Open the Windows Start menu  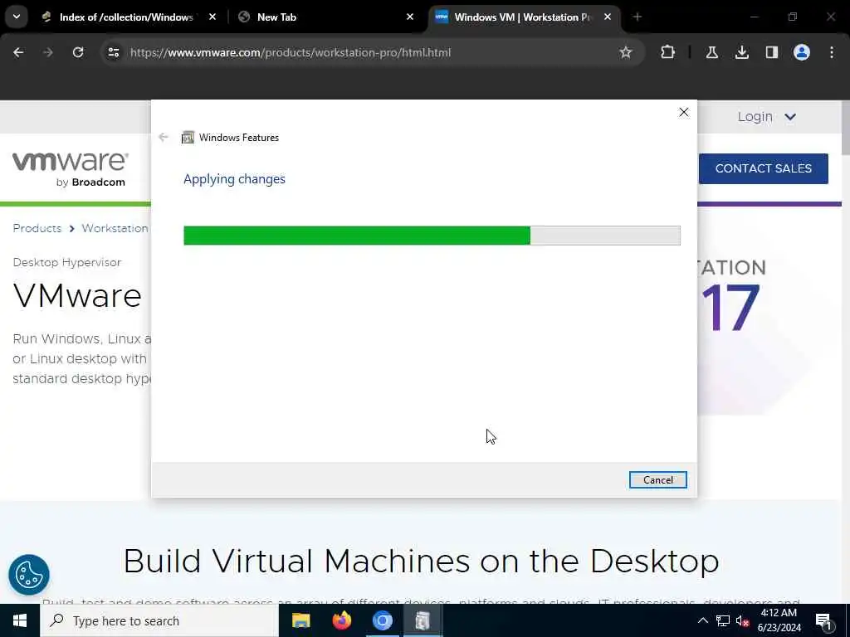(20, 620)
